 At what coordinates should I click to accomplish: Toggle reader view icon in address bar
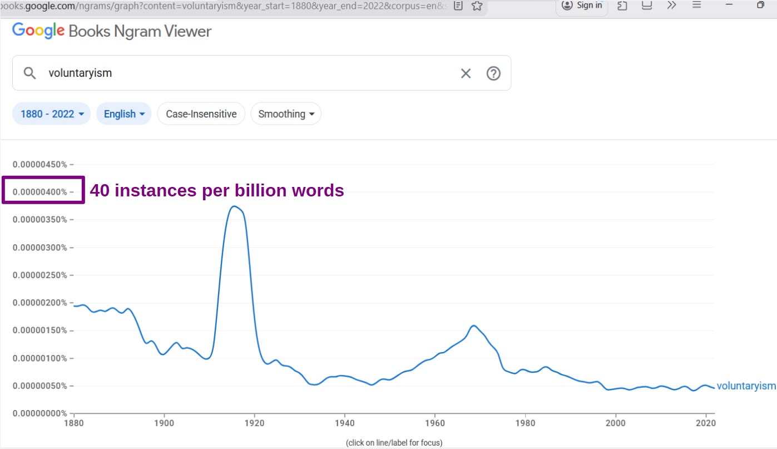(458, 6)
